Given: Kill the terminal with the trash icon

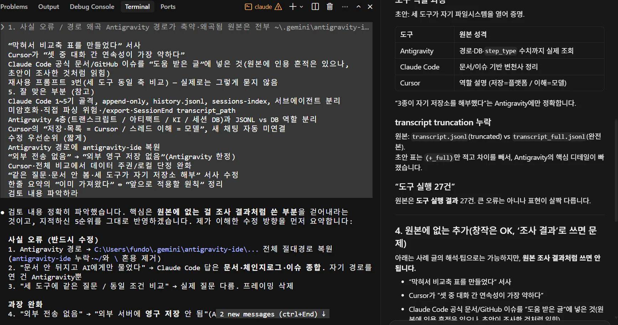Looking at the screenshot, I should [330, 7].
